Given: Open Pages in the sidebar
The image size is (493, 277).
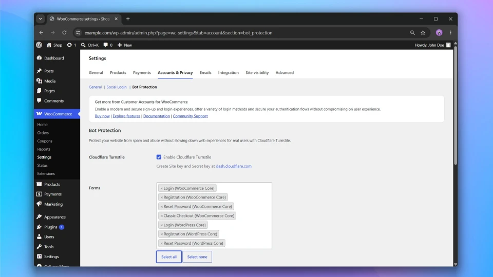Looking at the screenshot, I should click(46, 91).
